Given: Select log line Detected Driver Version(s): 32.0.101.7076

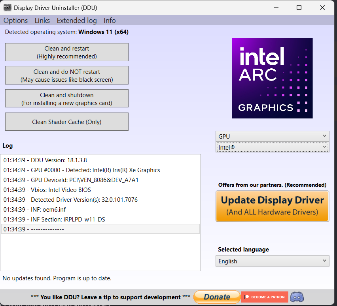Looking at the screenshot, I should tap(100, 200).
